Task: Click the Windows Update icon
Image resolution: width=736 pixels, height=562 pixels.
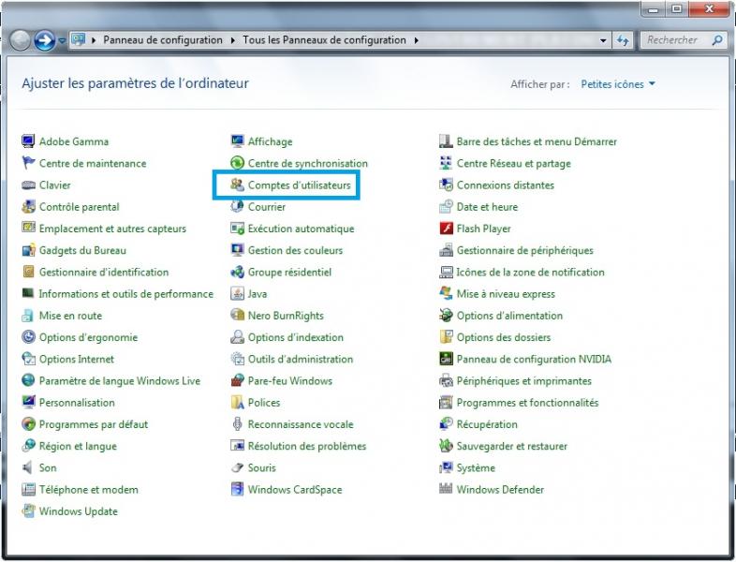Action: pyautogui.click(x=28, y=511)
